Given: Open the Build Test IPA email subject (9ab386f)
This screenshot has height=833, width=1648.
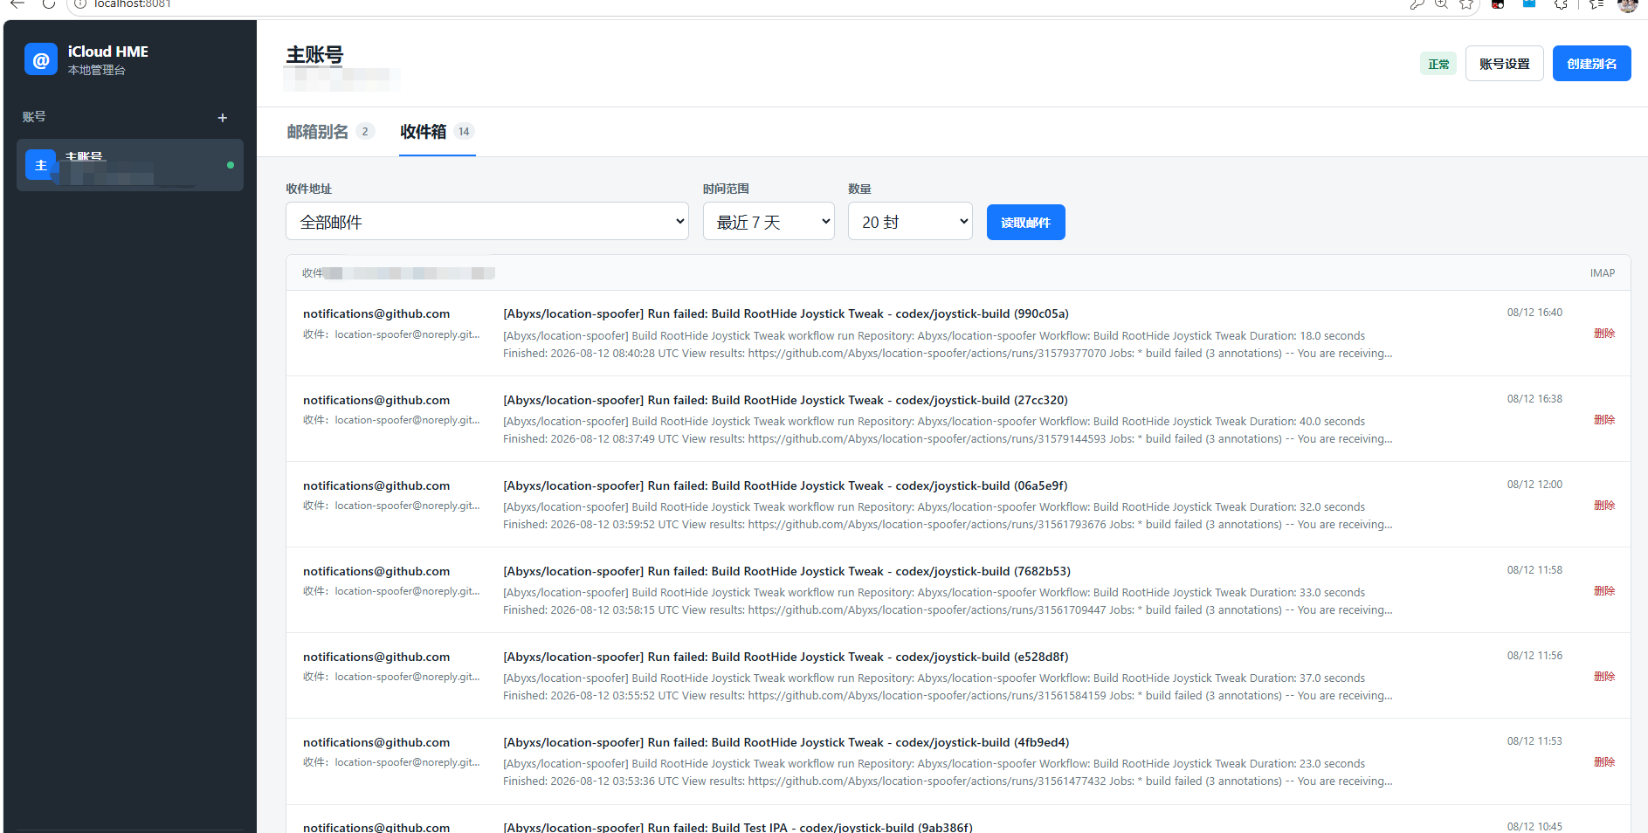Looking at the screenshot, I should pos(738,827).
